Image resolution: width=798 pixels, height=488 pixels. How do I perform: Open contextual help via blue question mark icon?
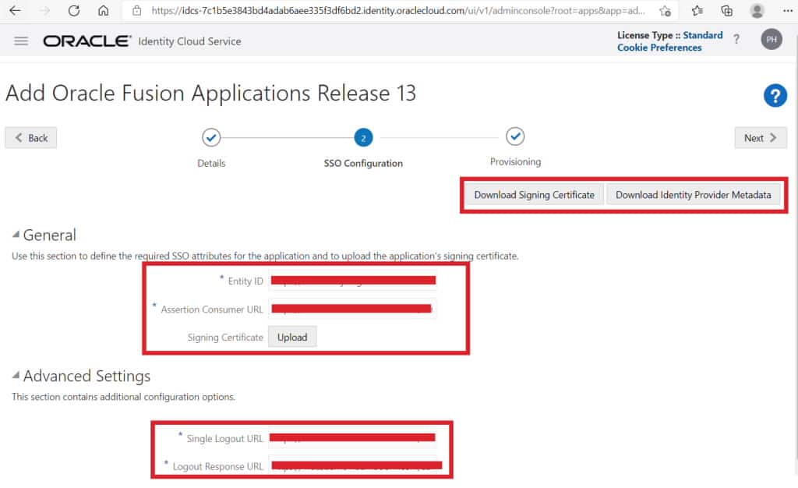(x=775, y=95)
